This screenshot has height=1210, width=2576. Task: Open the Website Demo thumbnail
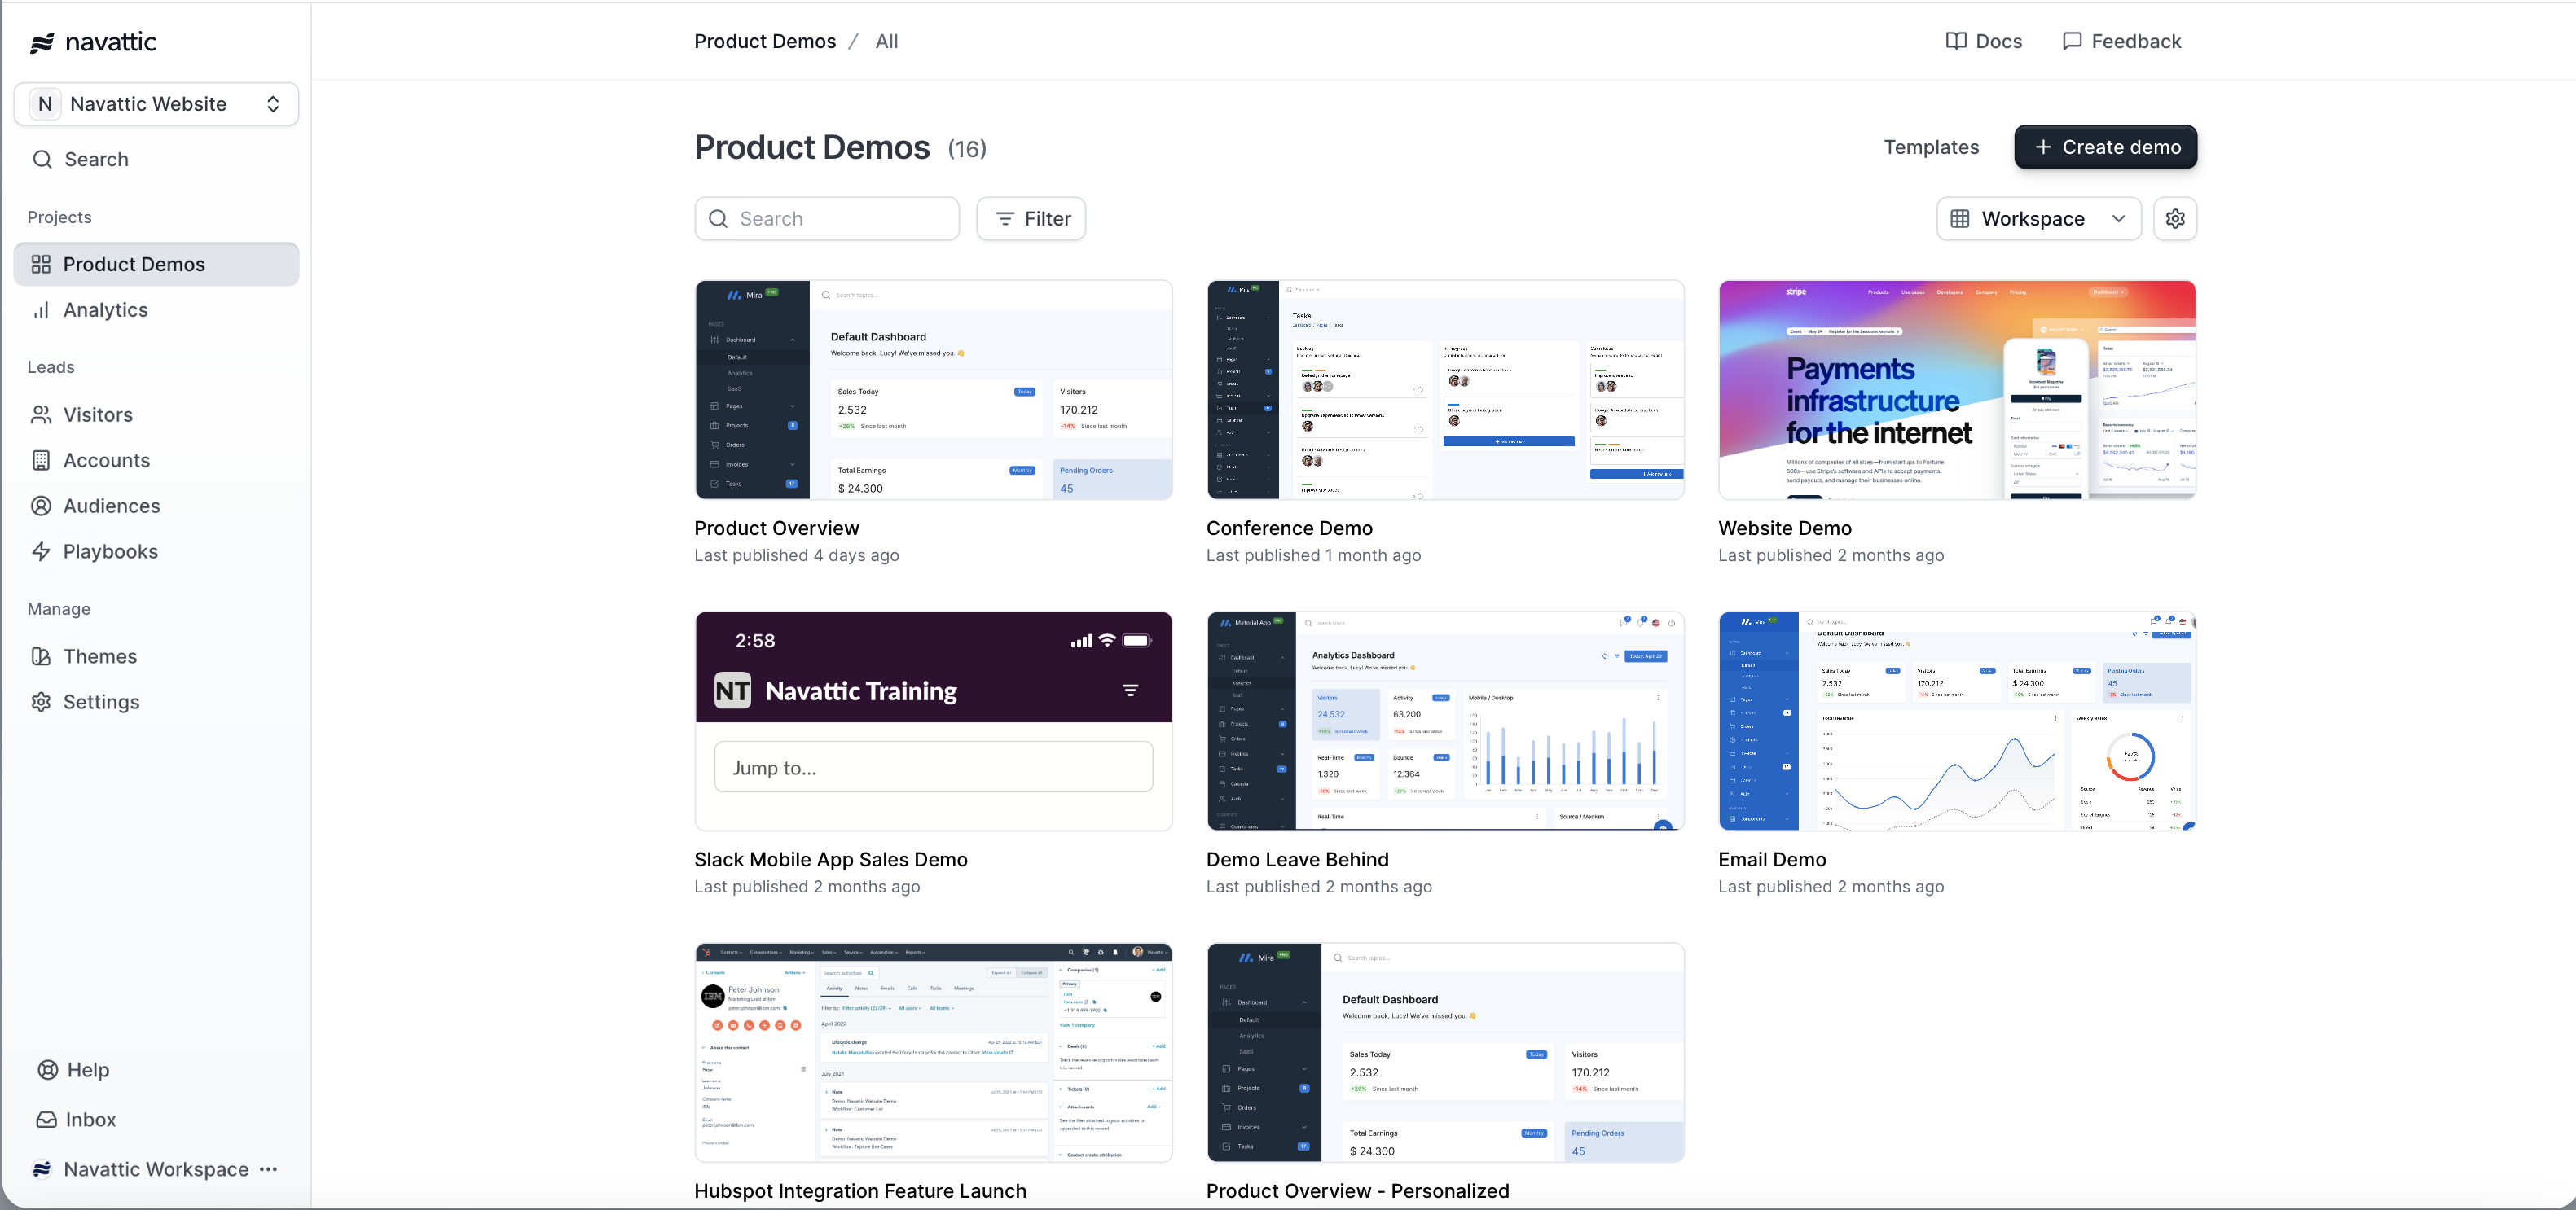[x=1955, y=390]
